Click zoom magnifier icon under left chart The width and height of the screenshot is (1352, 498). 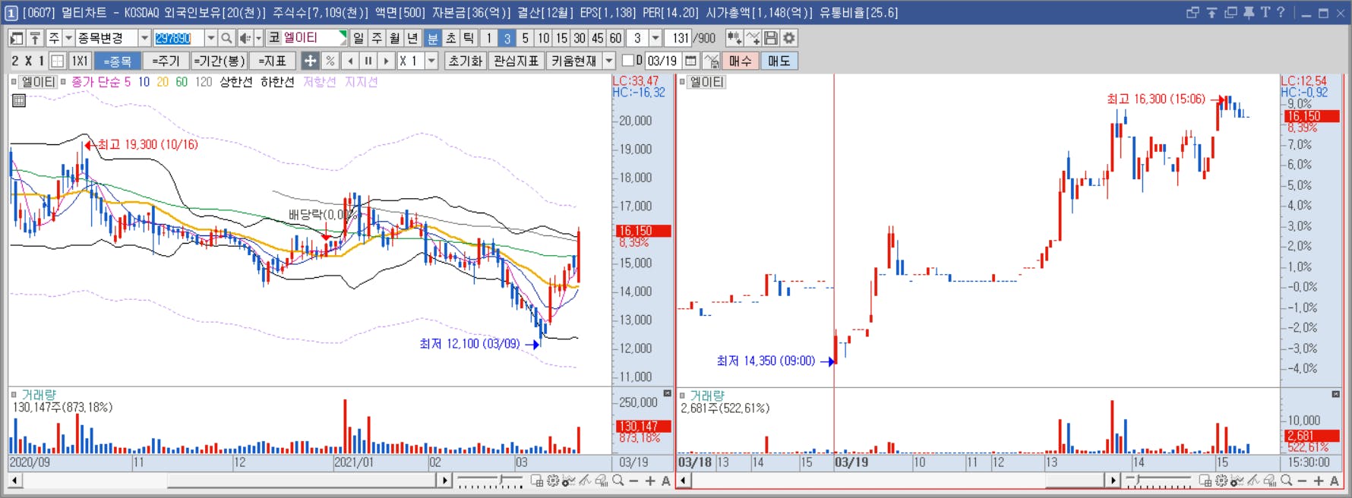click(618, 481)
